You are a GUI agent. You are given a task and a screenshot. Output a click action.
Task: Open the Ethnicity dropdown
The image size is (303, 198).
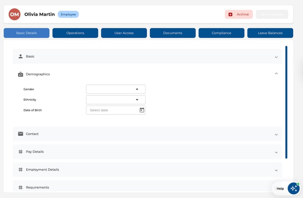click(x=116, y=100)
